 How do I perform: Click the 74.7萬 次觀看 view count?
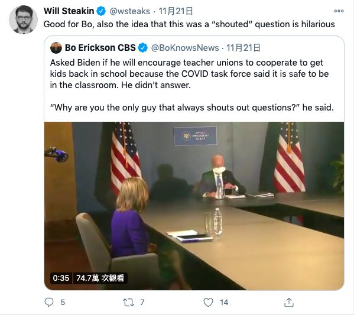(x=100, y=278)
